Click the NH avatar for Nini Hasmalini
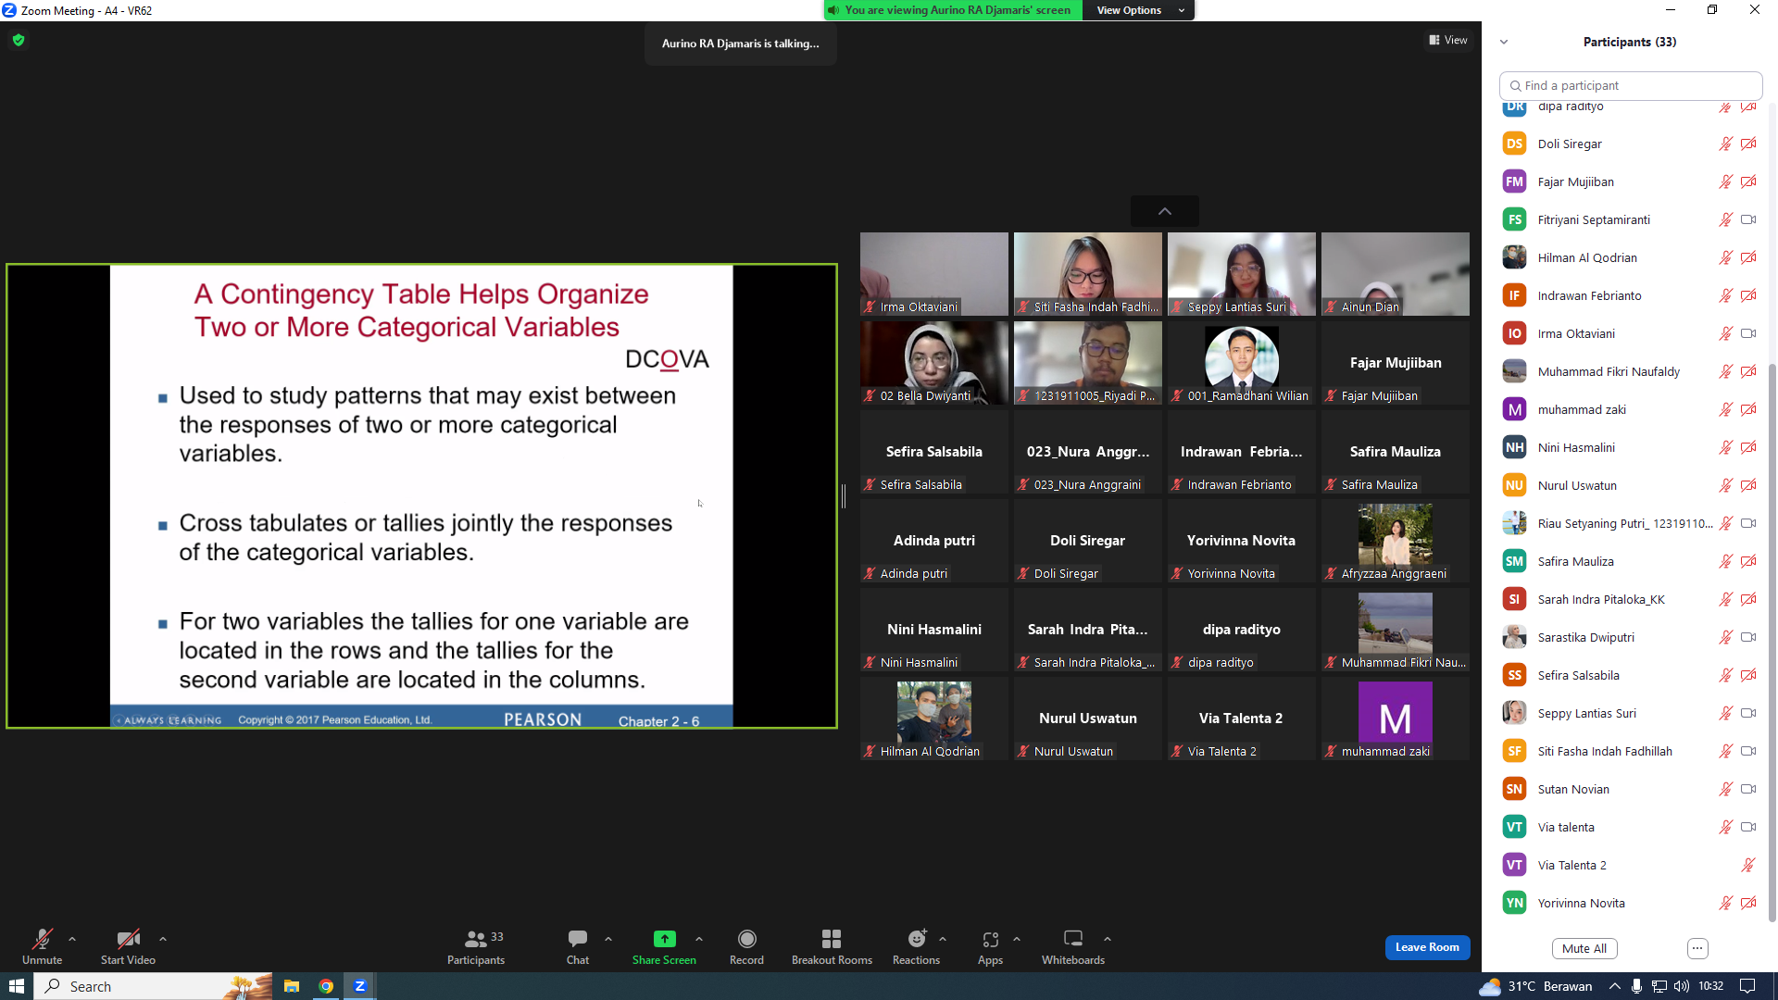 (x=1514, y=447)
